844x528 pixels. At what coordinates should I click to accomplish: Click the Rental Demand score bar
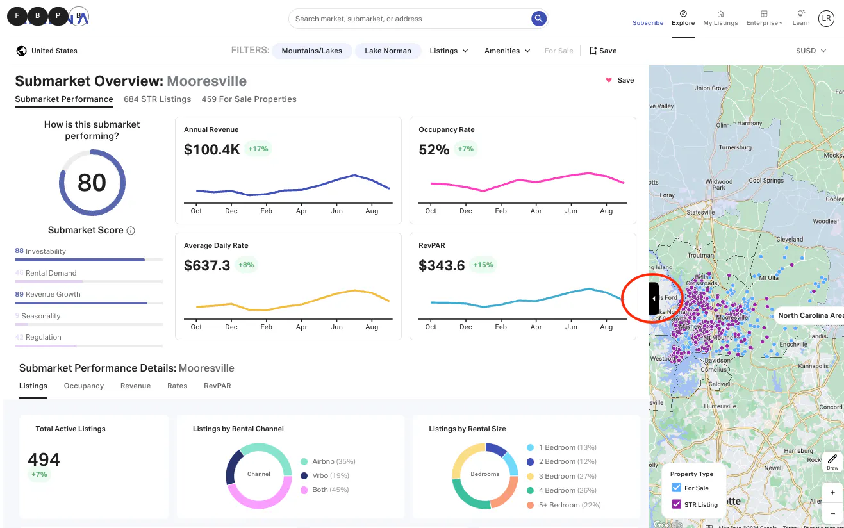pyautogui.click(x=89, y=281)
